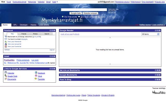Click the friends icon beside View your friends list
Image resolution: width=166 pixels, height=102 pixels.
[6, 42]
